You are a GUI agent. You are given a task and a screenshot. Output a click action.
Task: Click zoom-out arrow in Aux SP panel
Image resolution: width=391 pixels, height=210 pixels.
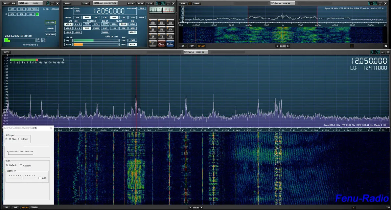(x=277, y=46)
